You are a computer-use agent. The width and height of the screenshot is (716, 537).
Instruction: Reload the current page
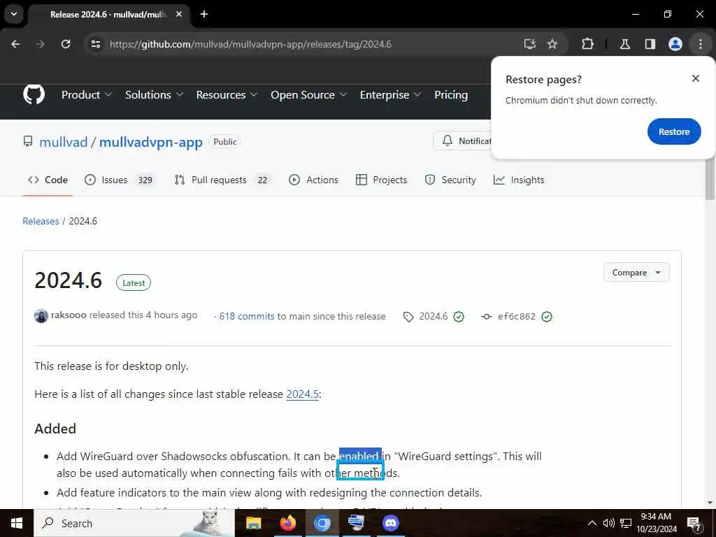pyautogui.click(x=66, y=44)
